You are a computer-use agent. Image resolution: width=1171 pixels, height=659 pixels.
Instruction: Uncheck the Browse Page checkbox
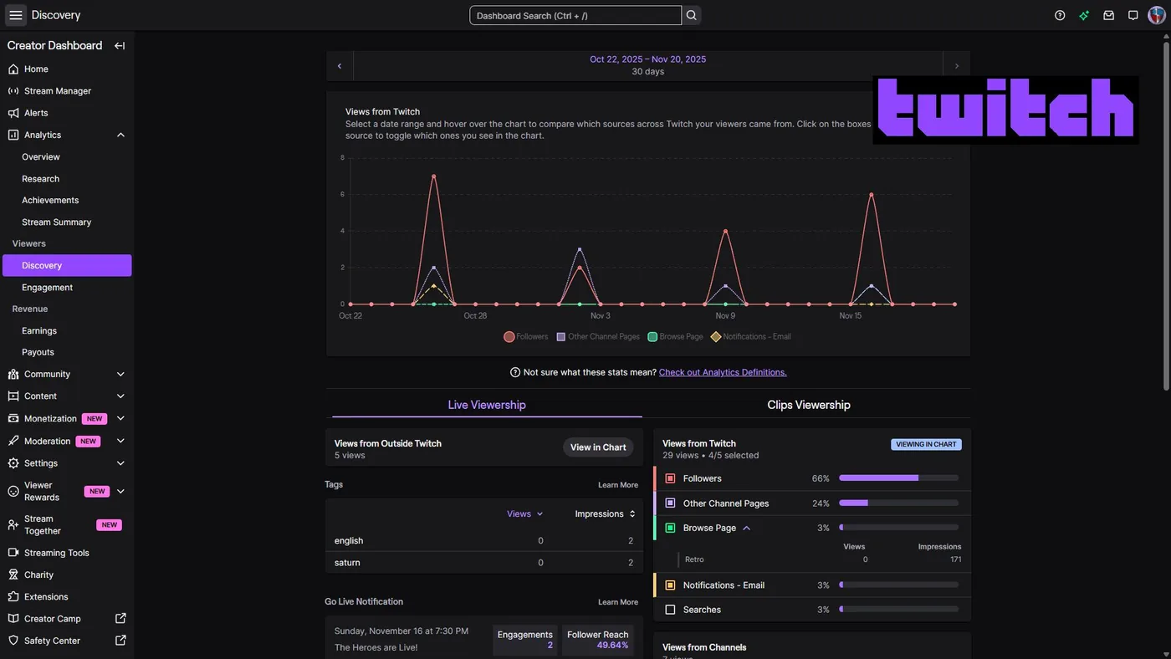670,528
